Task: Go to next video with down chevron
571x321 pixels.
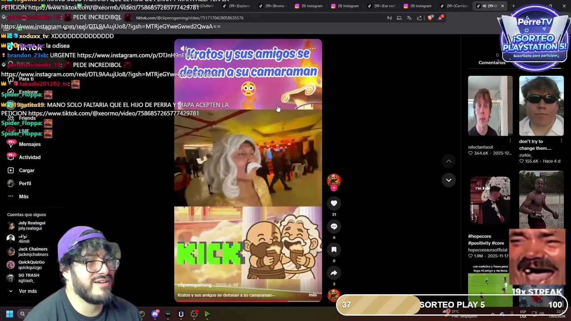Action: click(449, 180)
